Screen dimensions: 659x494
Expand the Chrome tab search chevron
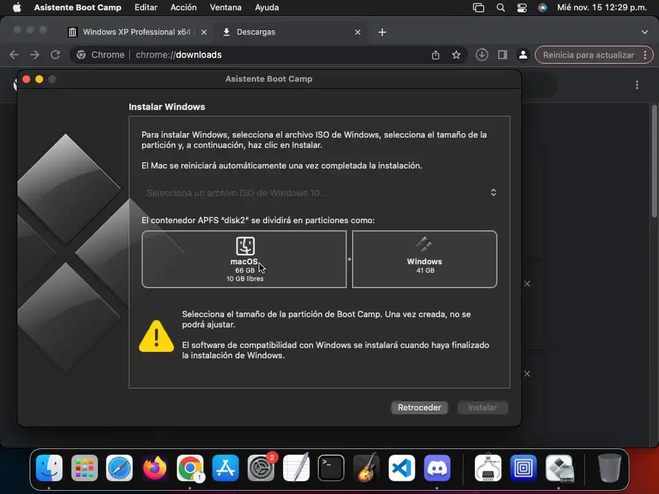pyautogui.click(x=645, y=32)
